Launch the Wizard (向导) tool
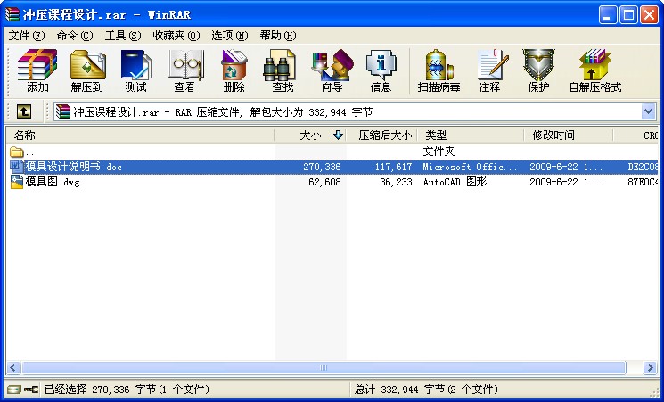 click(x=332, y=70)
